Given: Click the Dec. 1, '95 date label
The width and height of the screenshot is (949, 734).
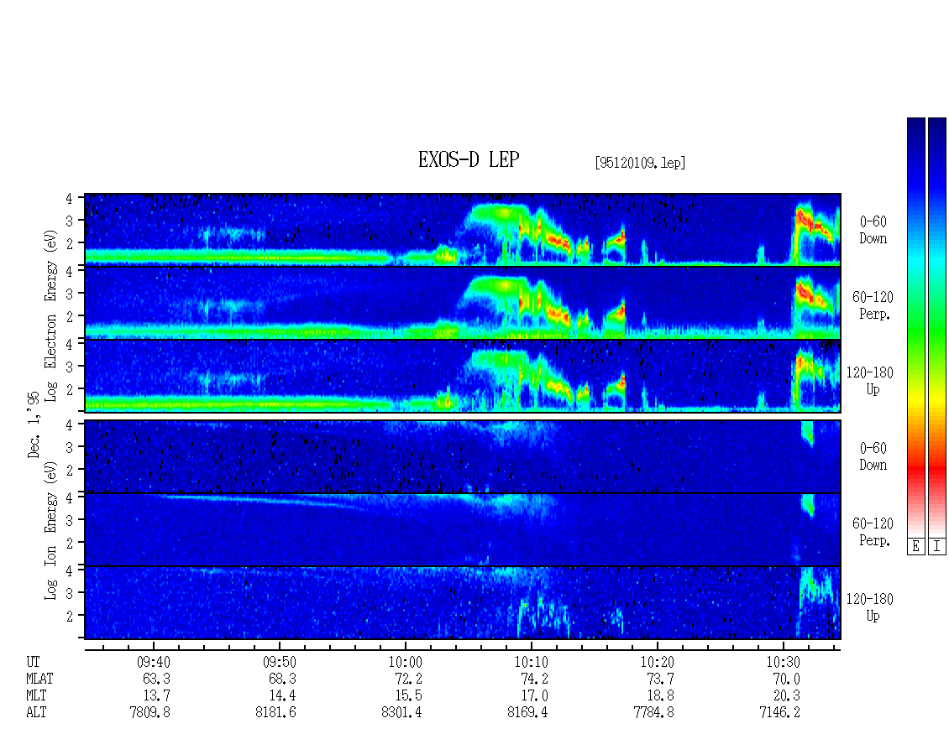Looking at the screenshot, I should [34, 424].
